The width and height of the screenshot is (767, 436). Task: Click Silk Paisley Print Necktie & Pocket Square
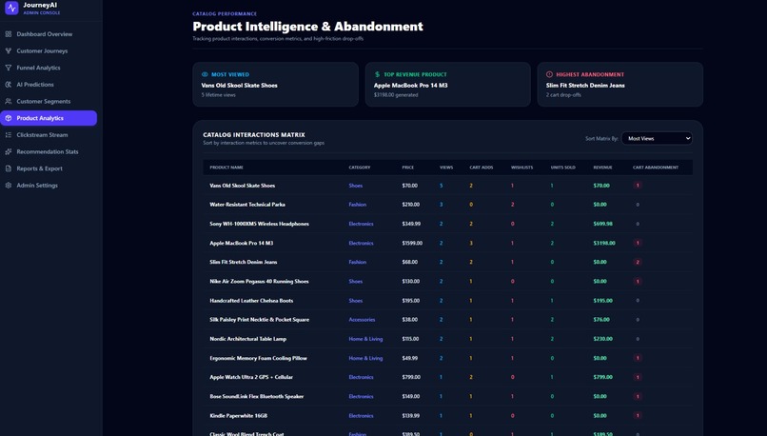click(x=259, y=320)
